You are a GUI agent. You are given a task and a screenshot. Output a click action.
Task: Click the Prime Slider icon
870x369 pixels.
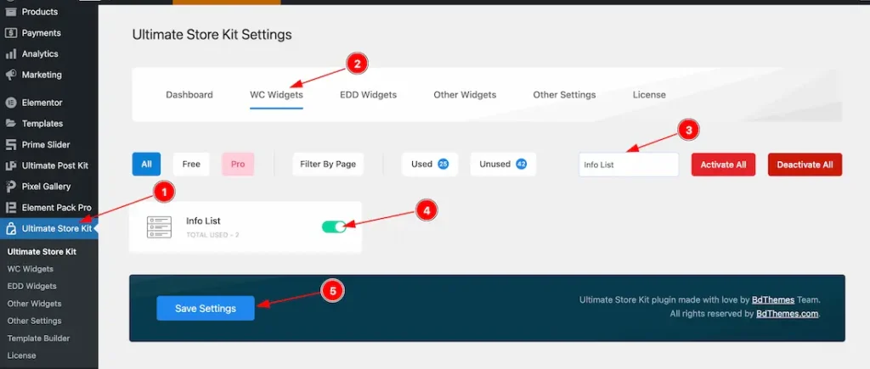pyautogui.click(x=10, y=144)
